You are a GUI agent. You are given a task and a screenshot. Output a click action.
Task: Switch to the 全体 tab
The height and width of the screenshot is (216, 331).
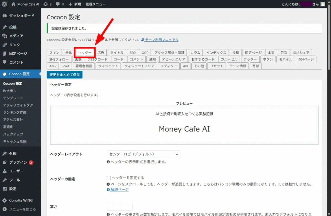(x=69, y=53)
